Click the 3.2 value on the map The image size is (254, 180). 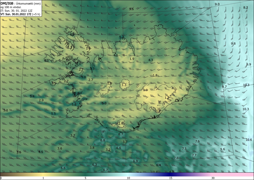[108, 150]
